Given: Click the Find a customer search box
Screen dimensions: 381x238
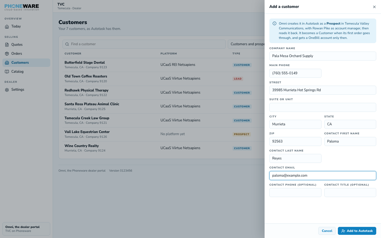Looking at the screenshot, I should click(144, 44).
